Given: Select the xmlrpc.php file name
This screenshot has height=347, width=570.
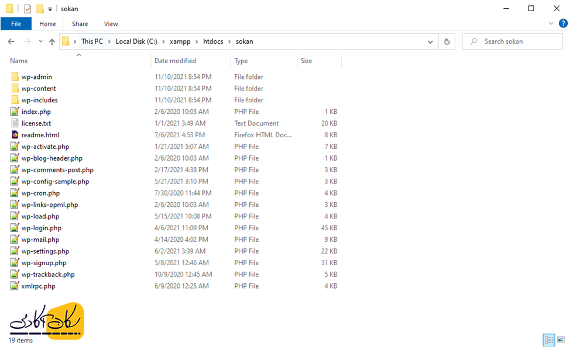Looking at the screenshot, I should (x=39, y=286).
